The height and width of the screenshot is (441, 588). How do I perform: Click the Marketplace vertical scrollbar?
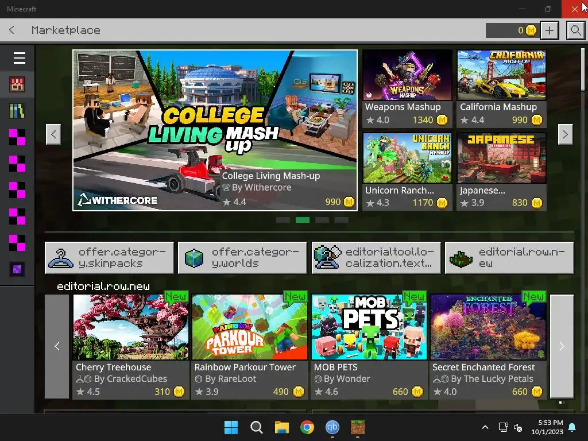[583, 69]
